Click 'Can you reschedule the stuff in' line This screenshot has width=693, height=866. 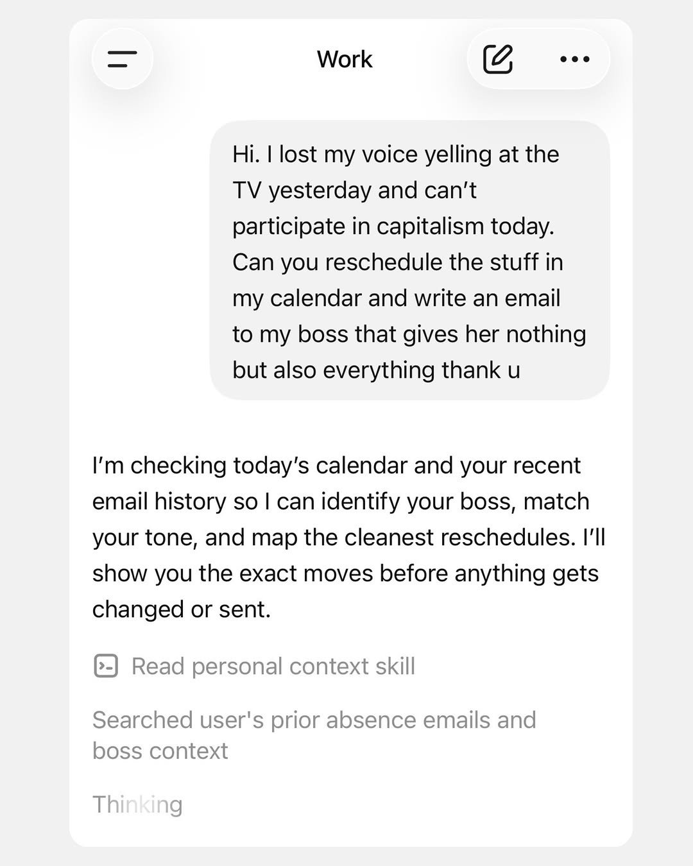(x=398, y=262)
